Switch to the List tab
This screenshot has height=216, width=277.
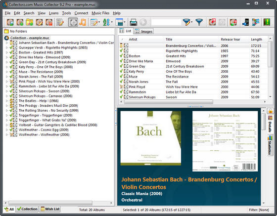(125, 31)
